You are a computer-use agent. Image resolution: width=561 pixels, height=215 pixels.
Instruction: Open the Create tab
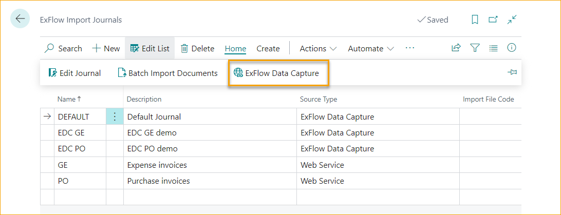[x=268, y=49]
